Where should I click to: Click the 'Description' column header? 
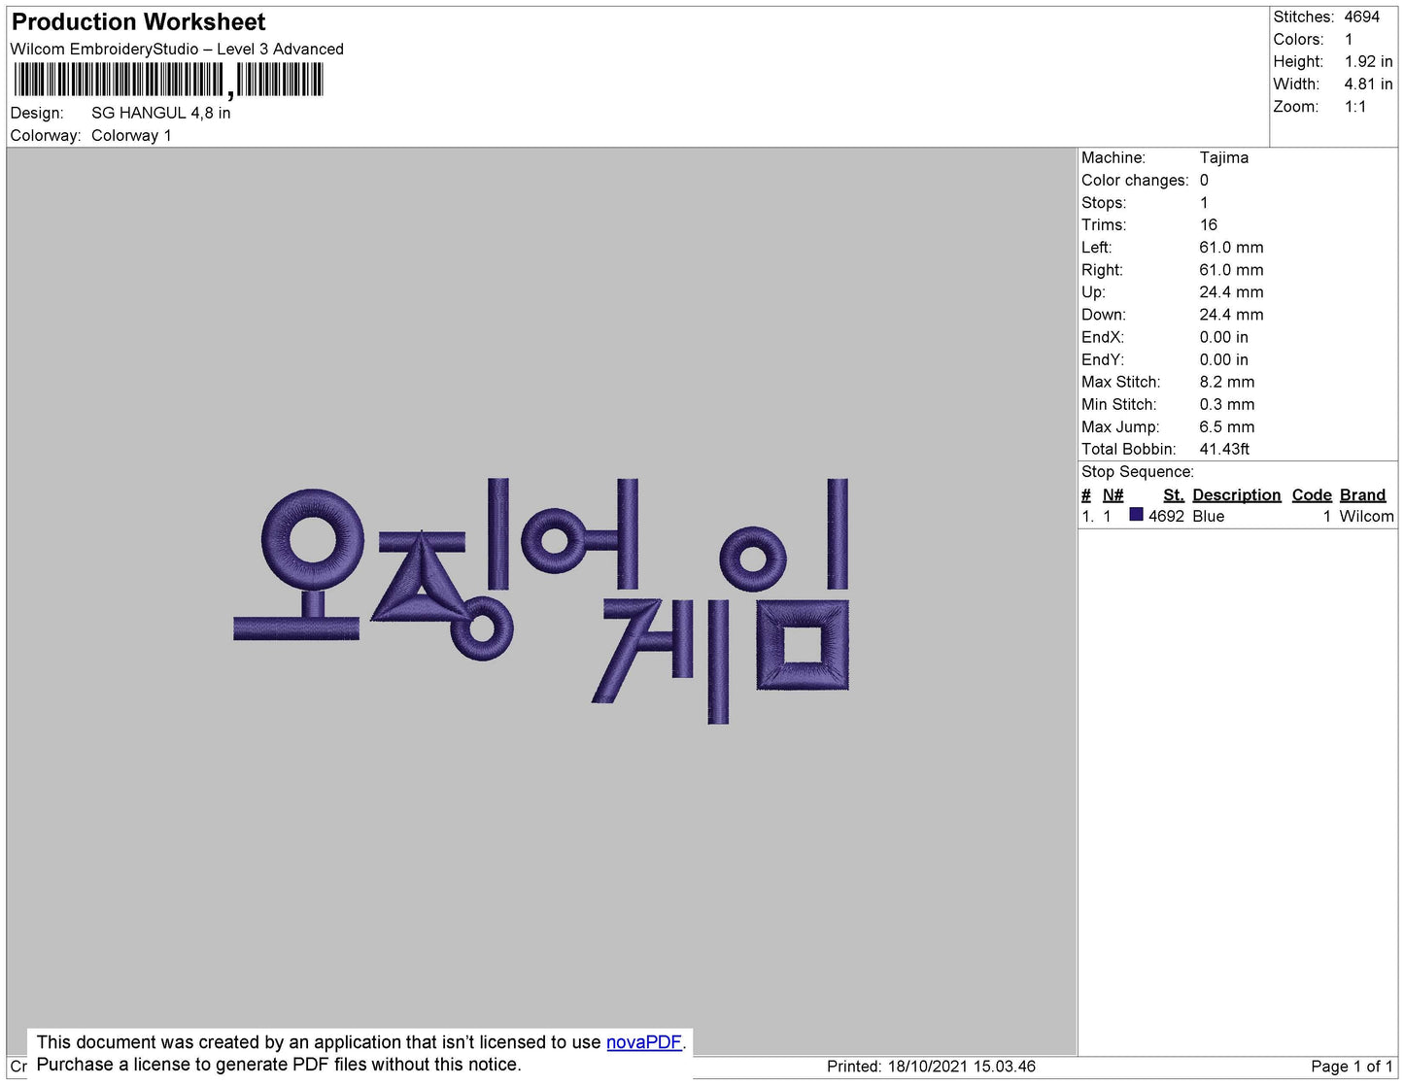pos(1237,494)
